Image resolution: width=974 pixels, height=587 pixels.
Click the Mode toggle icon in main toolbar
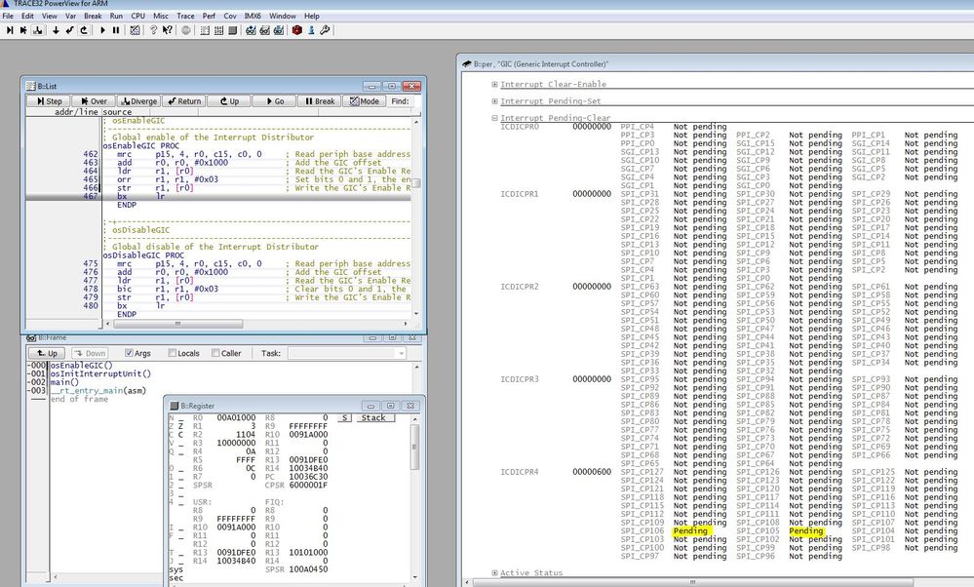click(x=135, y=30)
